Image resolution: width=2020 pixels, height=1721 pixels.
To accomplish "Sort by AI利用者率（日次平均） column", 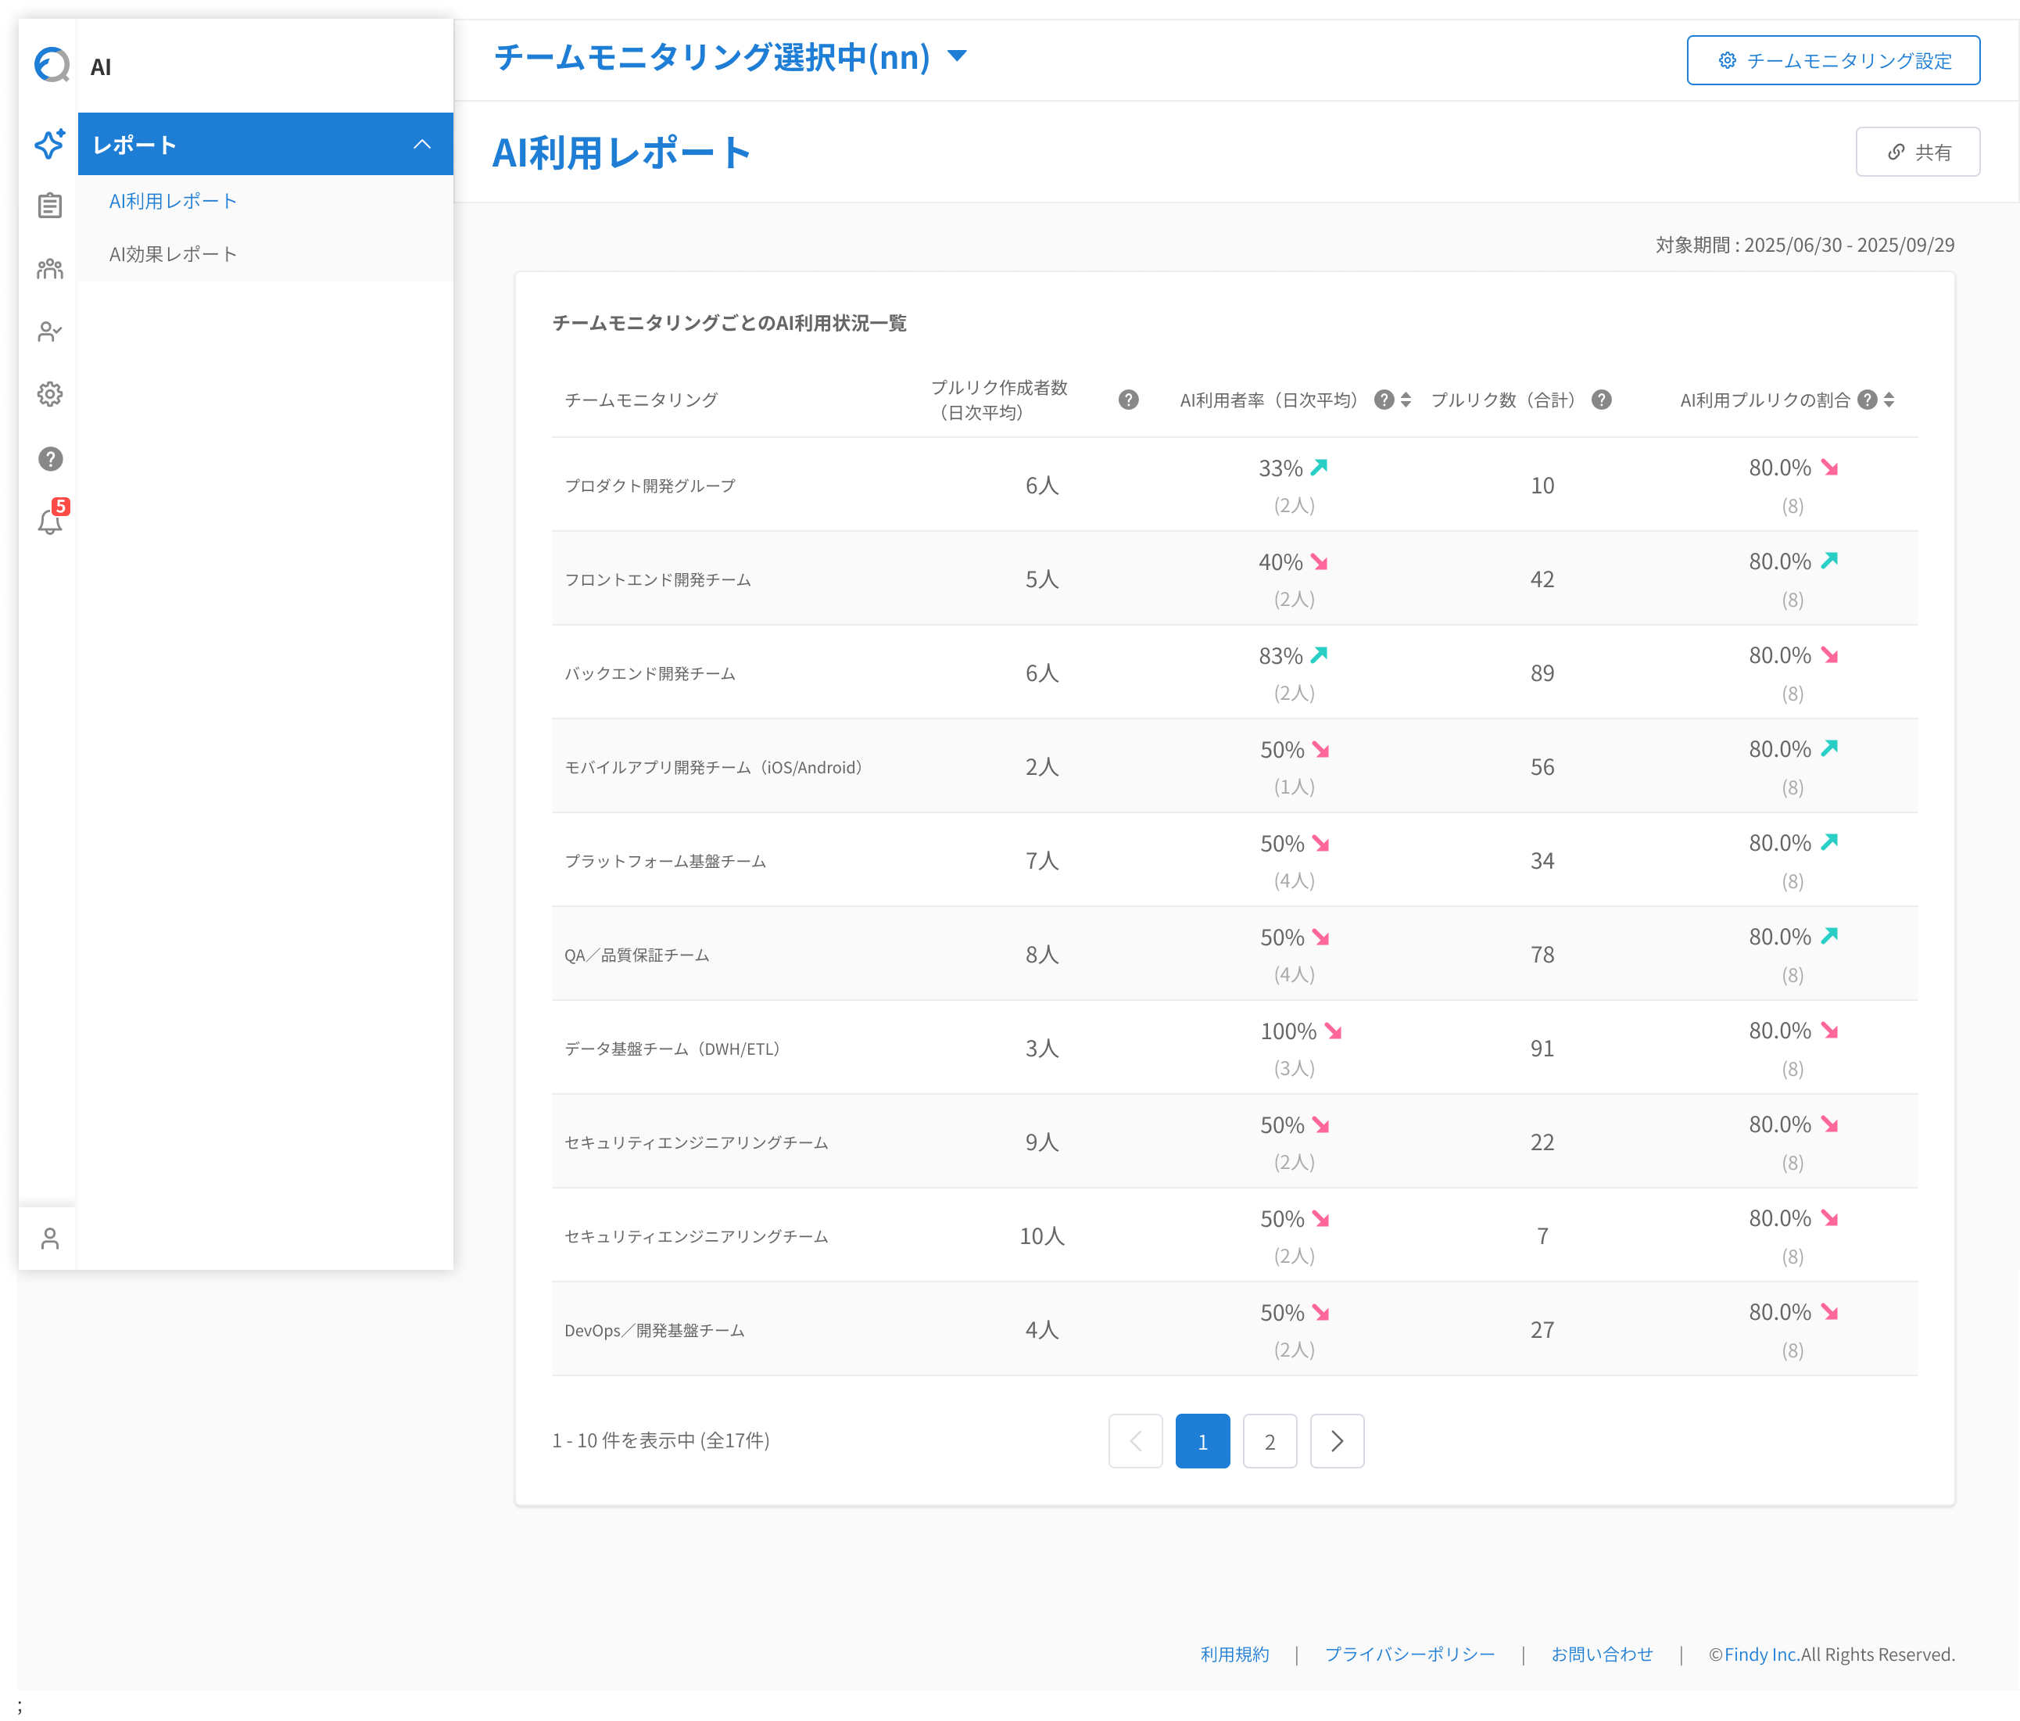I will click(1406, 400).
